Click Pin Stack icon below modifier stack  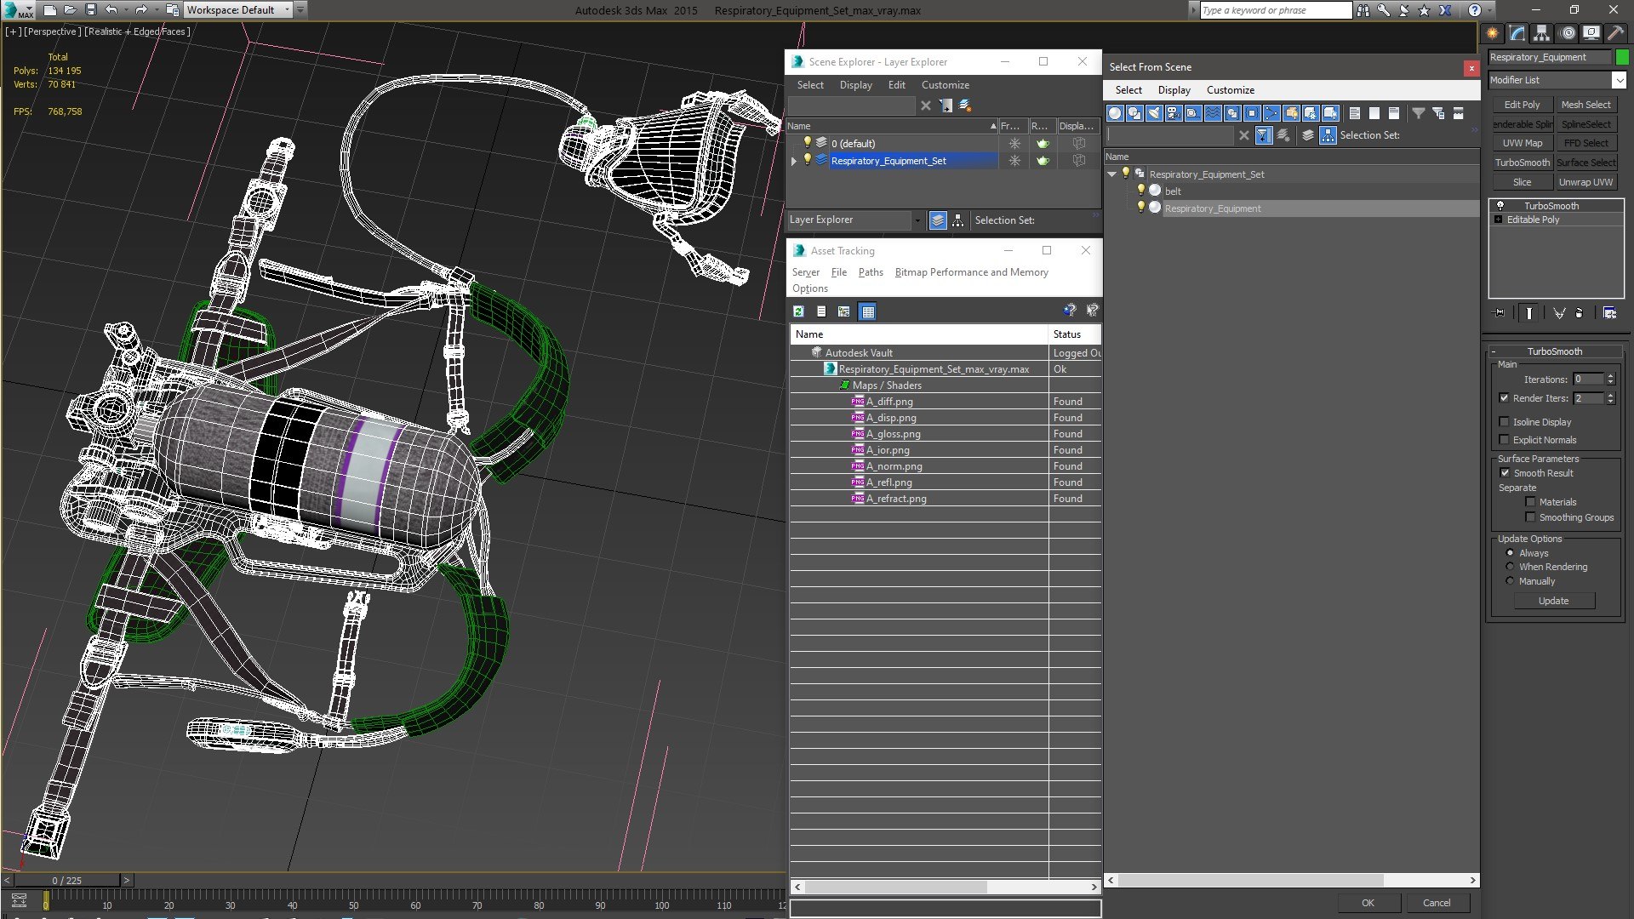(1500, 313)
